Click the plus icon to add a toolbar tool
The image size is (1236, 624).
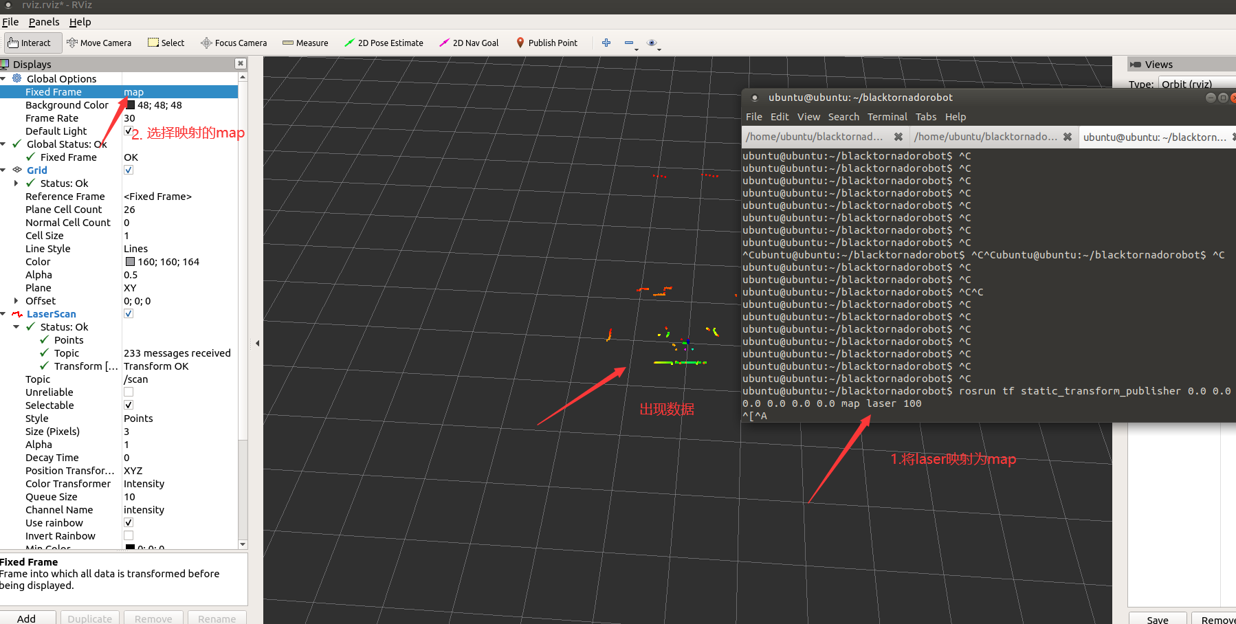click(x=606, y=43)
